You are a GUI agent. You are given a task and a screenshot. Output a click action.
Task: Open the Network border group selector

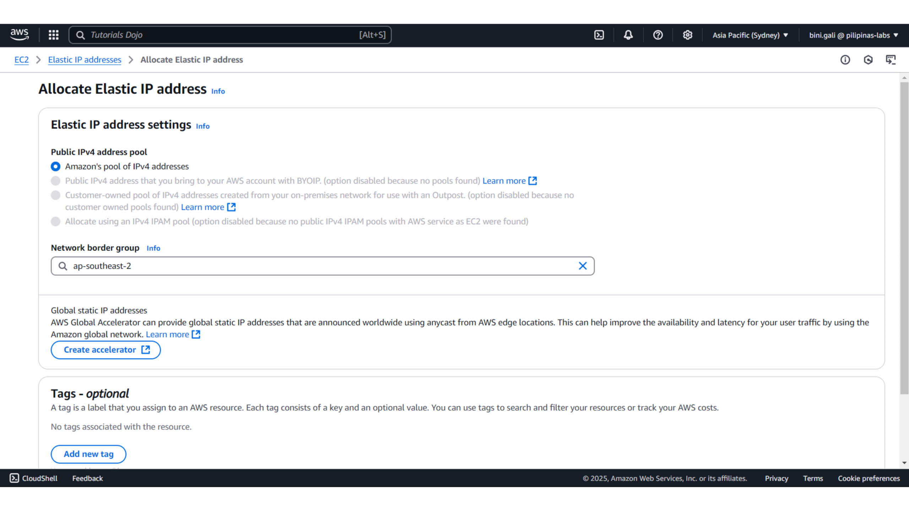(320, 266)
